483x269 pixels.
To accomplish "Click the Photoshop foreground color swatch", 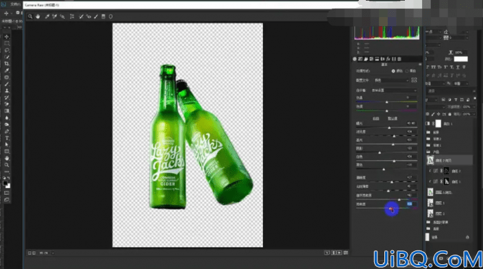I will (x=5, y=183).
